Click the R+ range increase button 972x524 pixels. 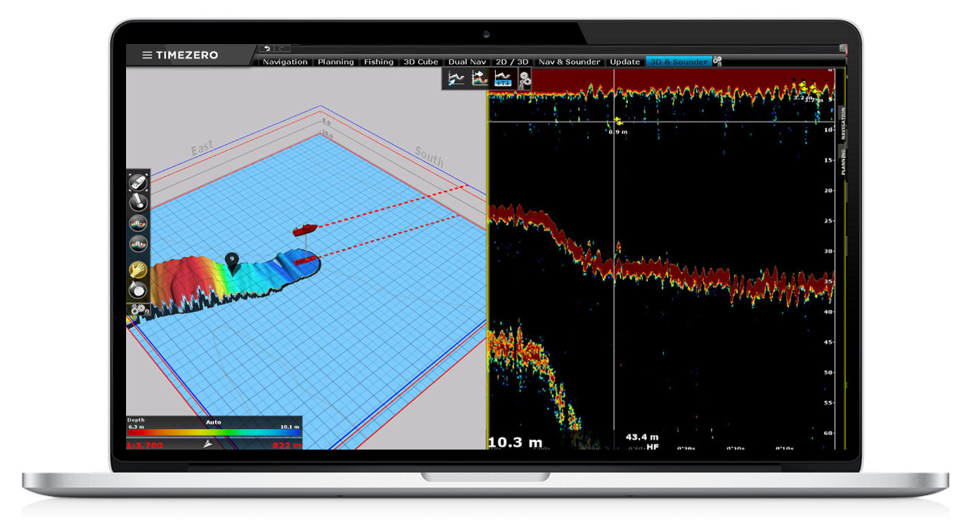coord(137,244)
